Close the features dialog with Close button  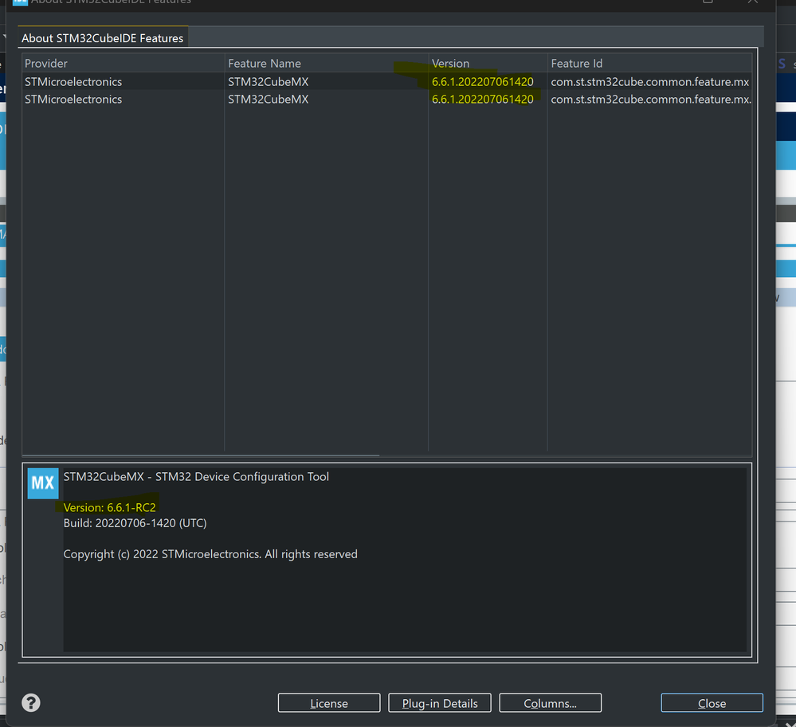(712, 703)
